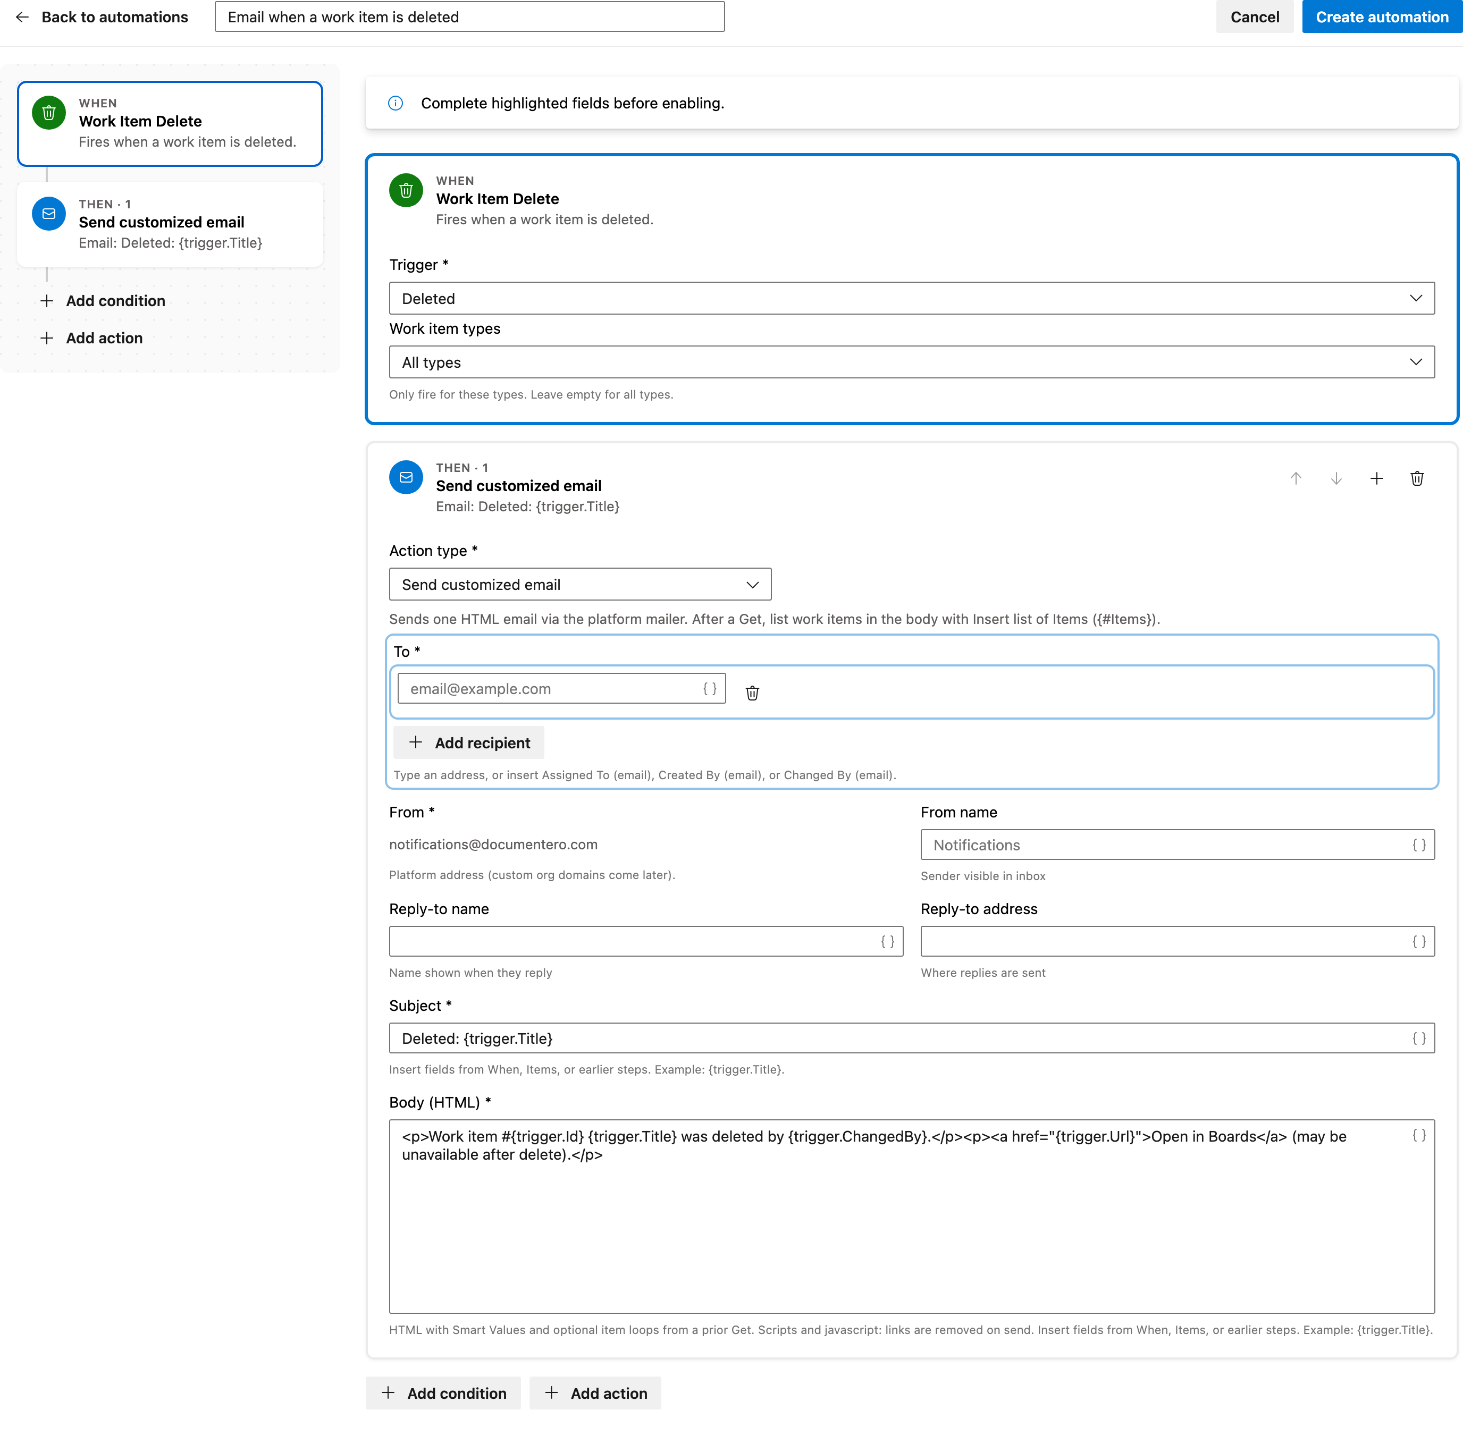This screenshot has width=1463, height=1435.
Task: Click Add recipient button
Action: pyautogui.click(x=468, y=742)
